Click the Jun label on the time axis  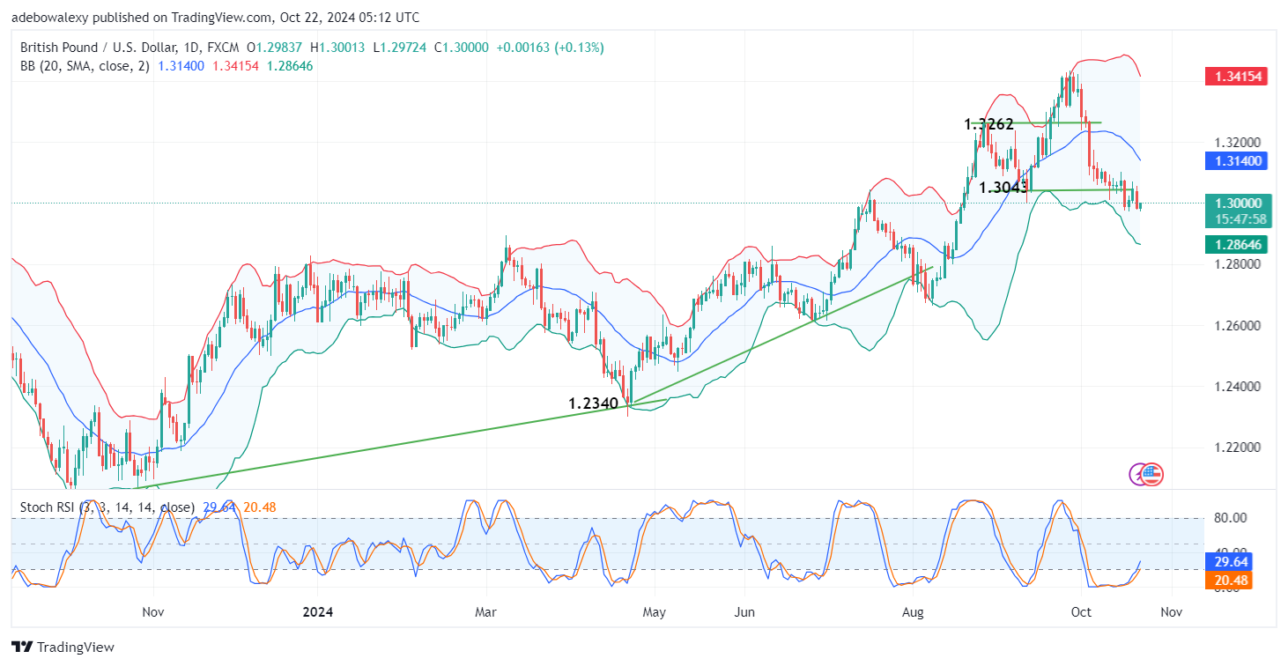[x=745, y=610]
